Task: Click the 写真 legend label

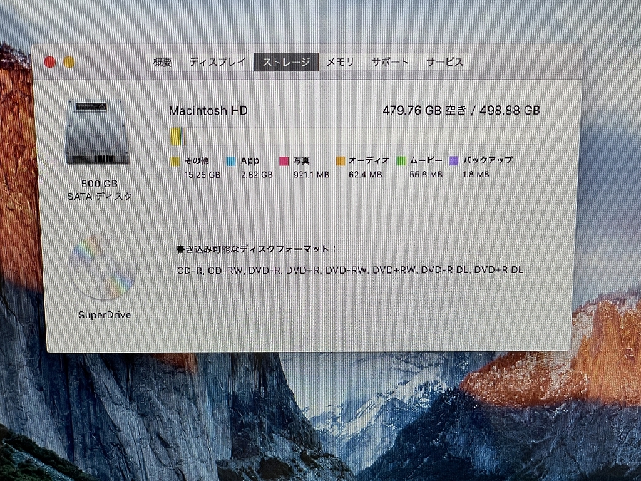Action: coord(301,161)
